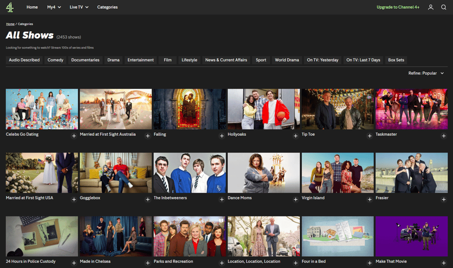The image size is (453, 268).
Task: Add 24 Hours in Police Custody to list
Action: [74, 263]
